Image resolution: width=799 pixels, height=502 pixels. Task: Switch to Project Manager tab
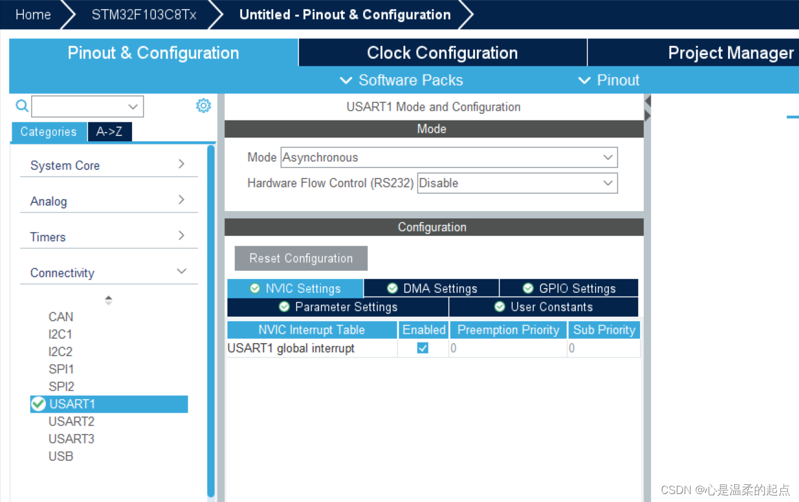693,53
